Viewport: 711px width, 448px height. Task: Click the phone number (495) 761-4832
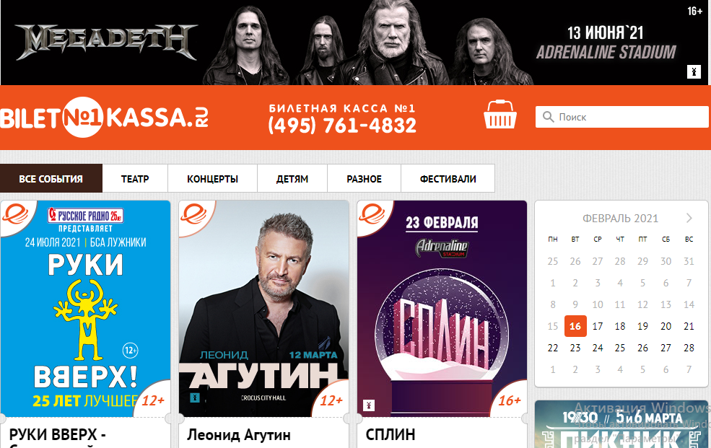[x=342, y=126]
